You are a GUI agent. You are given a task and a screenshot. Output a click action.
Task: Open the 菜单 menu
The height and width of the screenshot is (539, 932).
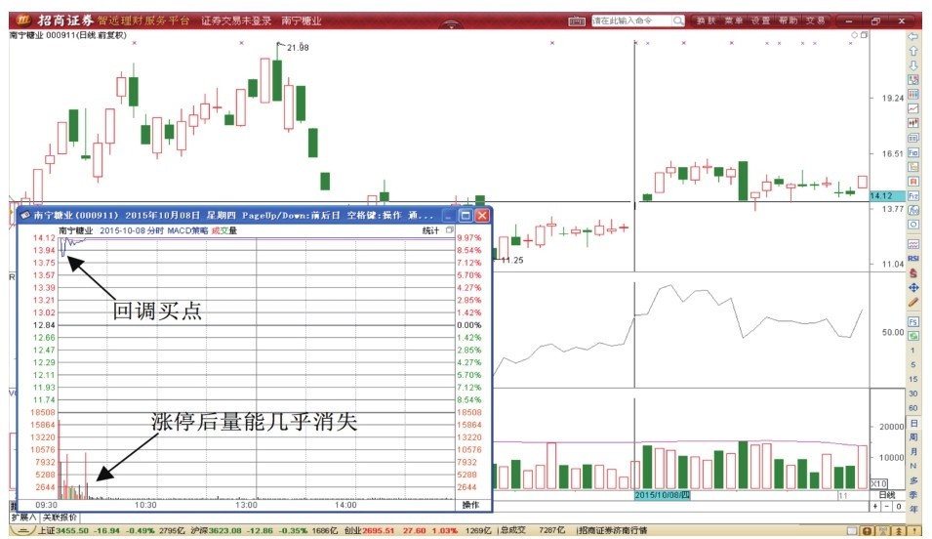point(733,21)
